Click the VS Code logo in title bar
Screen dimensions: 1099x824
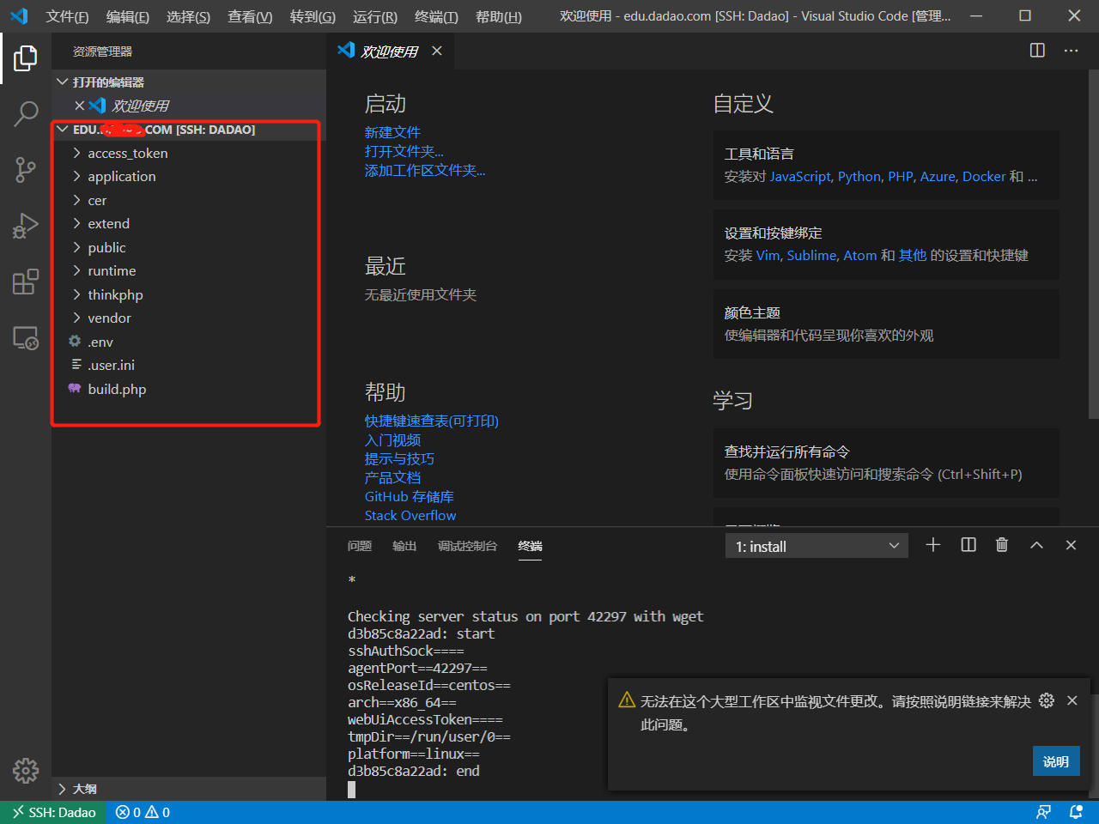19,16
